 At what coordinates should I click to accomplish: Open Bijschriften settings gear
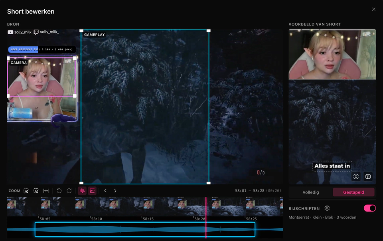point(327,208)
